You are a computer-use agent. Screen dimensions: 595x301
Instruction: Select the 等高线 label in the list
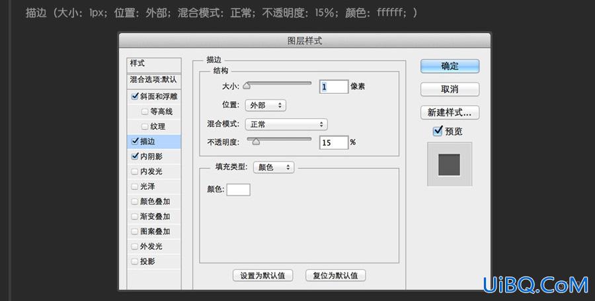(161, 112)
